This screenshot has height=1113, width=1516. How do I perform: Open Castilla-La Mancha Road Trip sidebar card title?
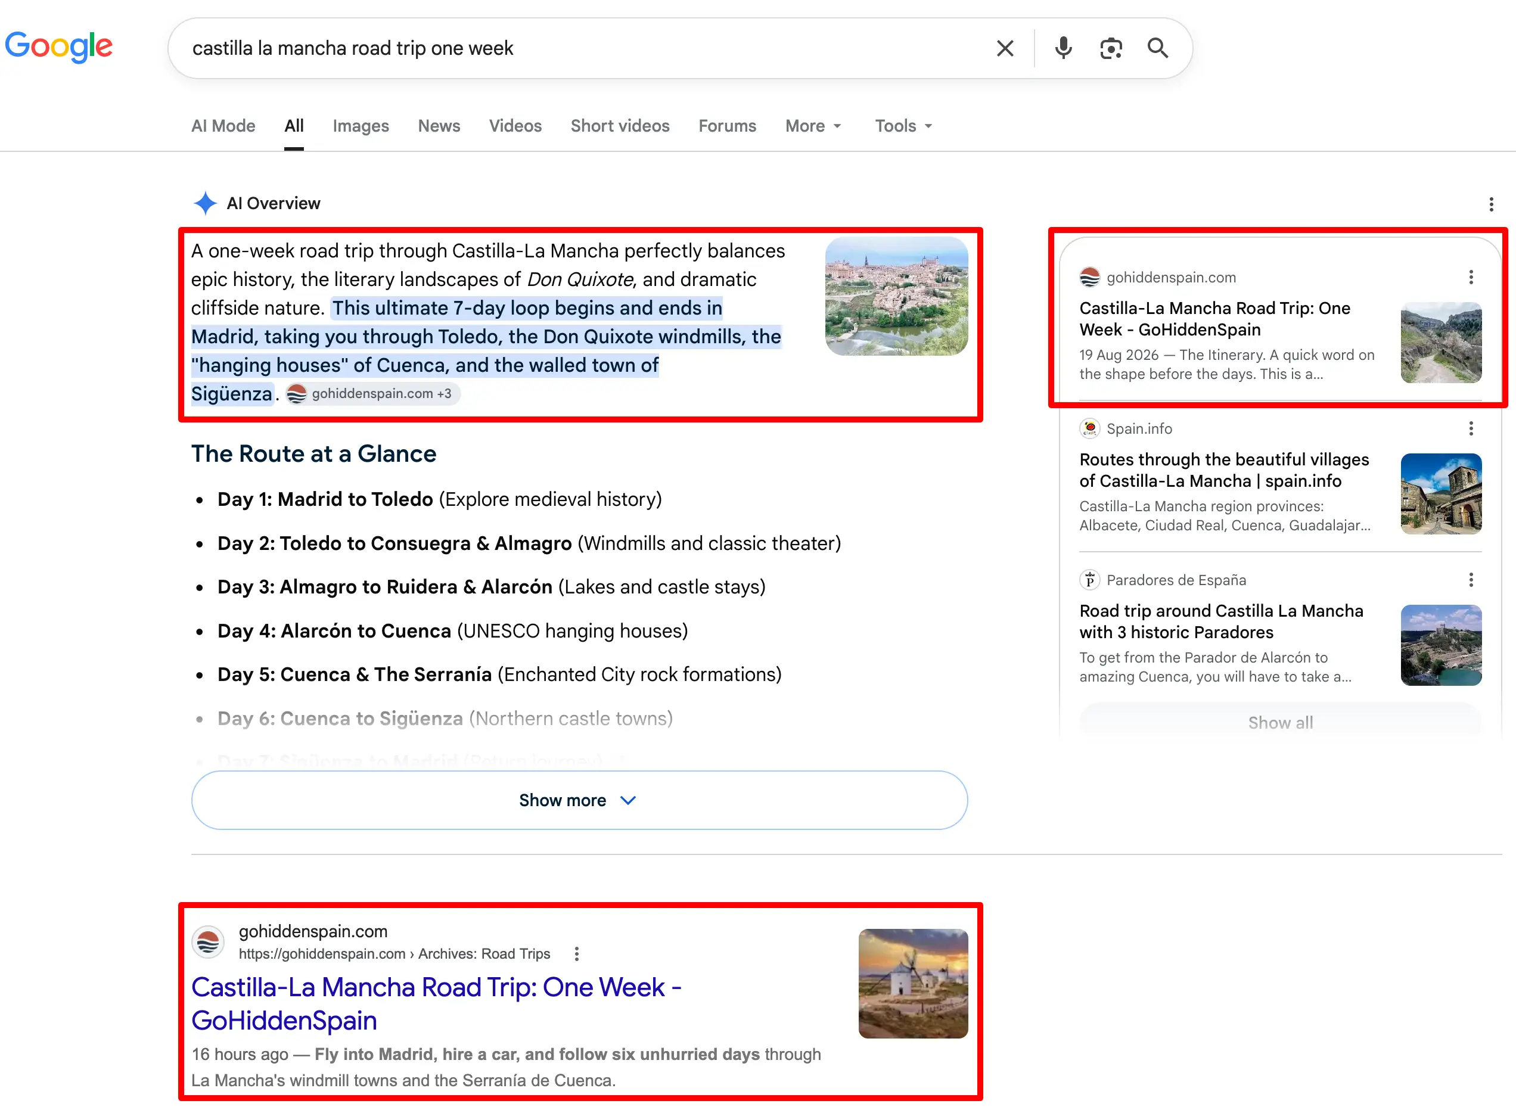point(1215,319)
